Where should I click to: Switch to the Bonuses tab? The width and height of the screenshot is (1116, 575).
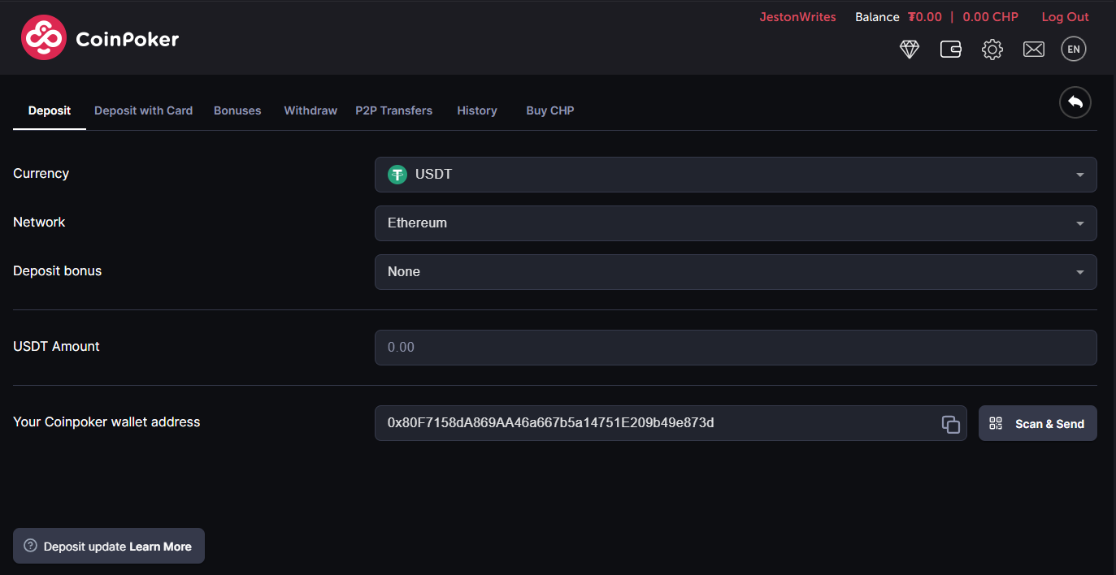tap(237, 110)
